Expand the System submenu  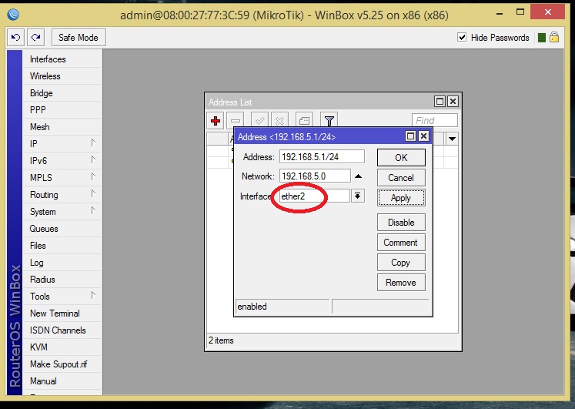pyautogui.click(x=62, y=212)
